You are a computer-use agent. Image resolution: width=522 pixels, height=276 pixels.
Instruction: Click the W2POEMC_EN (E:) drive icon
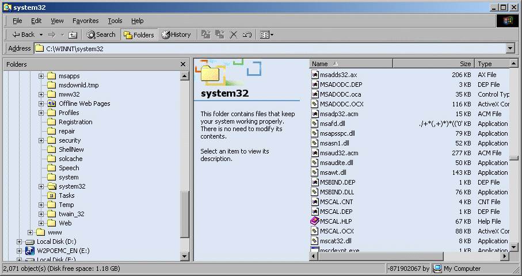pyautogui.click(x=30, y=251)
